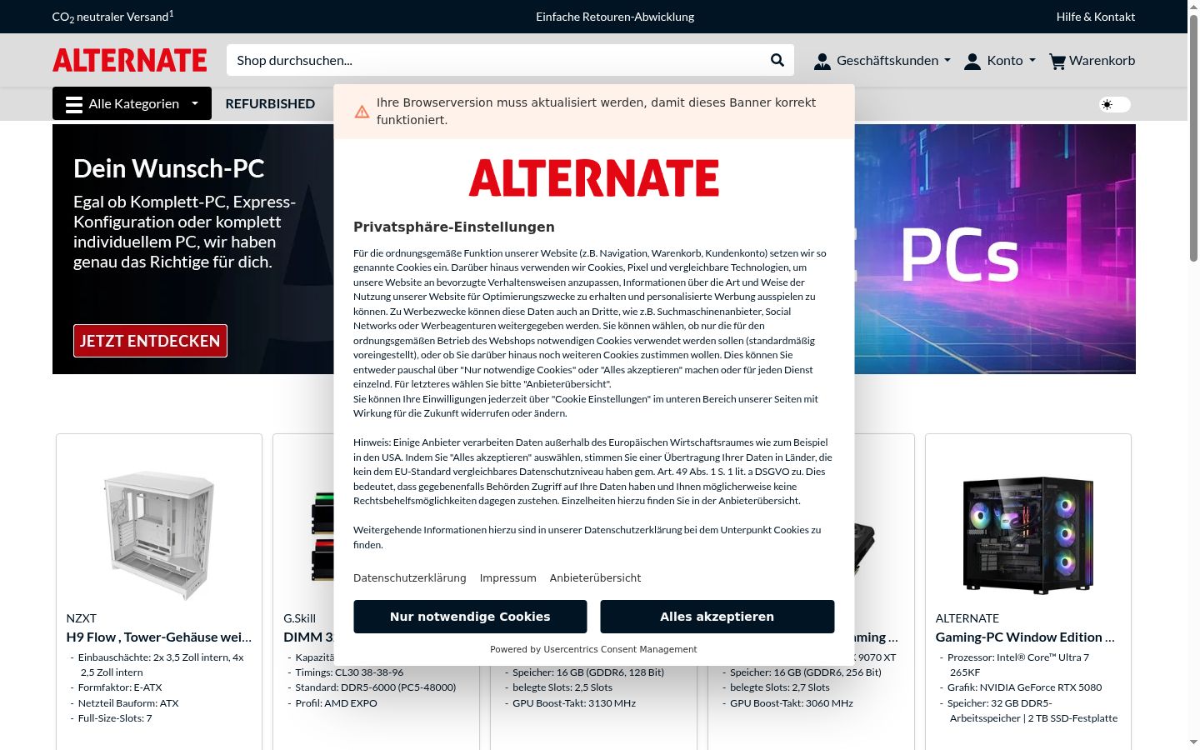Click the GPU Boost-Takt: 3060 MHz line
The width and height of the screenshot is (1200, 750).
point(792,703)
